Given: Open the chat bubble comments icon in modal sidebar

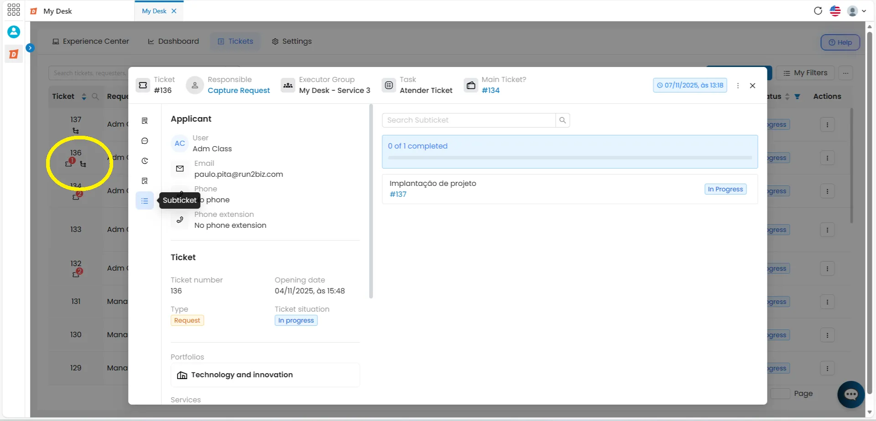Looking at the screenshot, I should (145, 141).
